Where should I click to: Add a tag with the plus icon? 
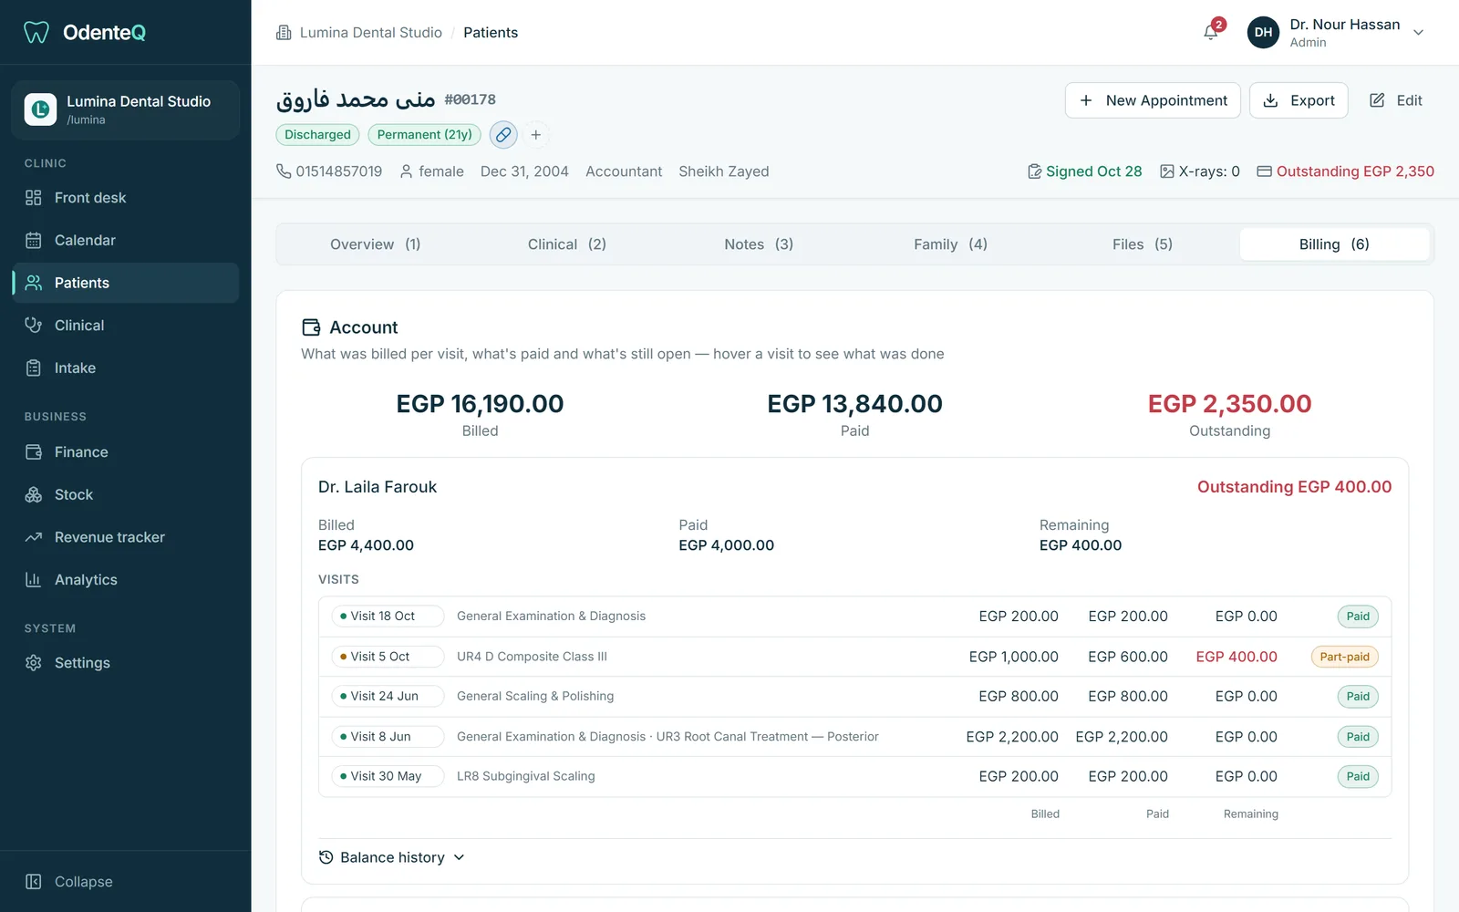point(536,135)
